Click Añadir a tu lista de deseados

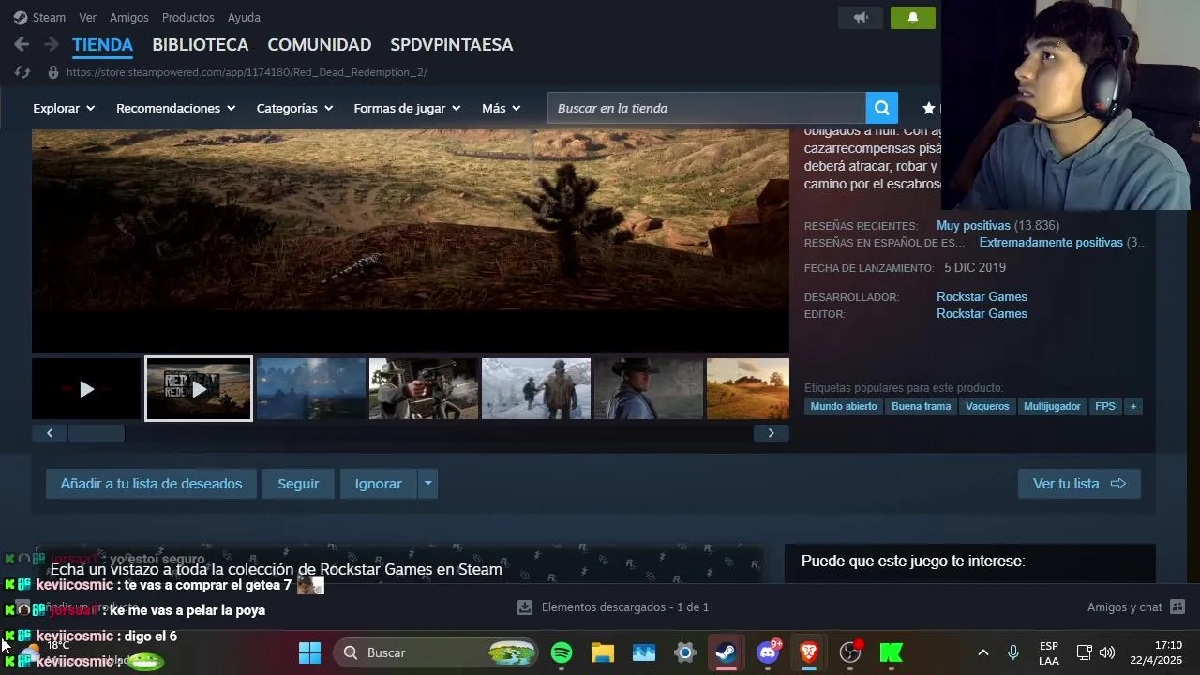point(151,484)
